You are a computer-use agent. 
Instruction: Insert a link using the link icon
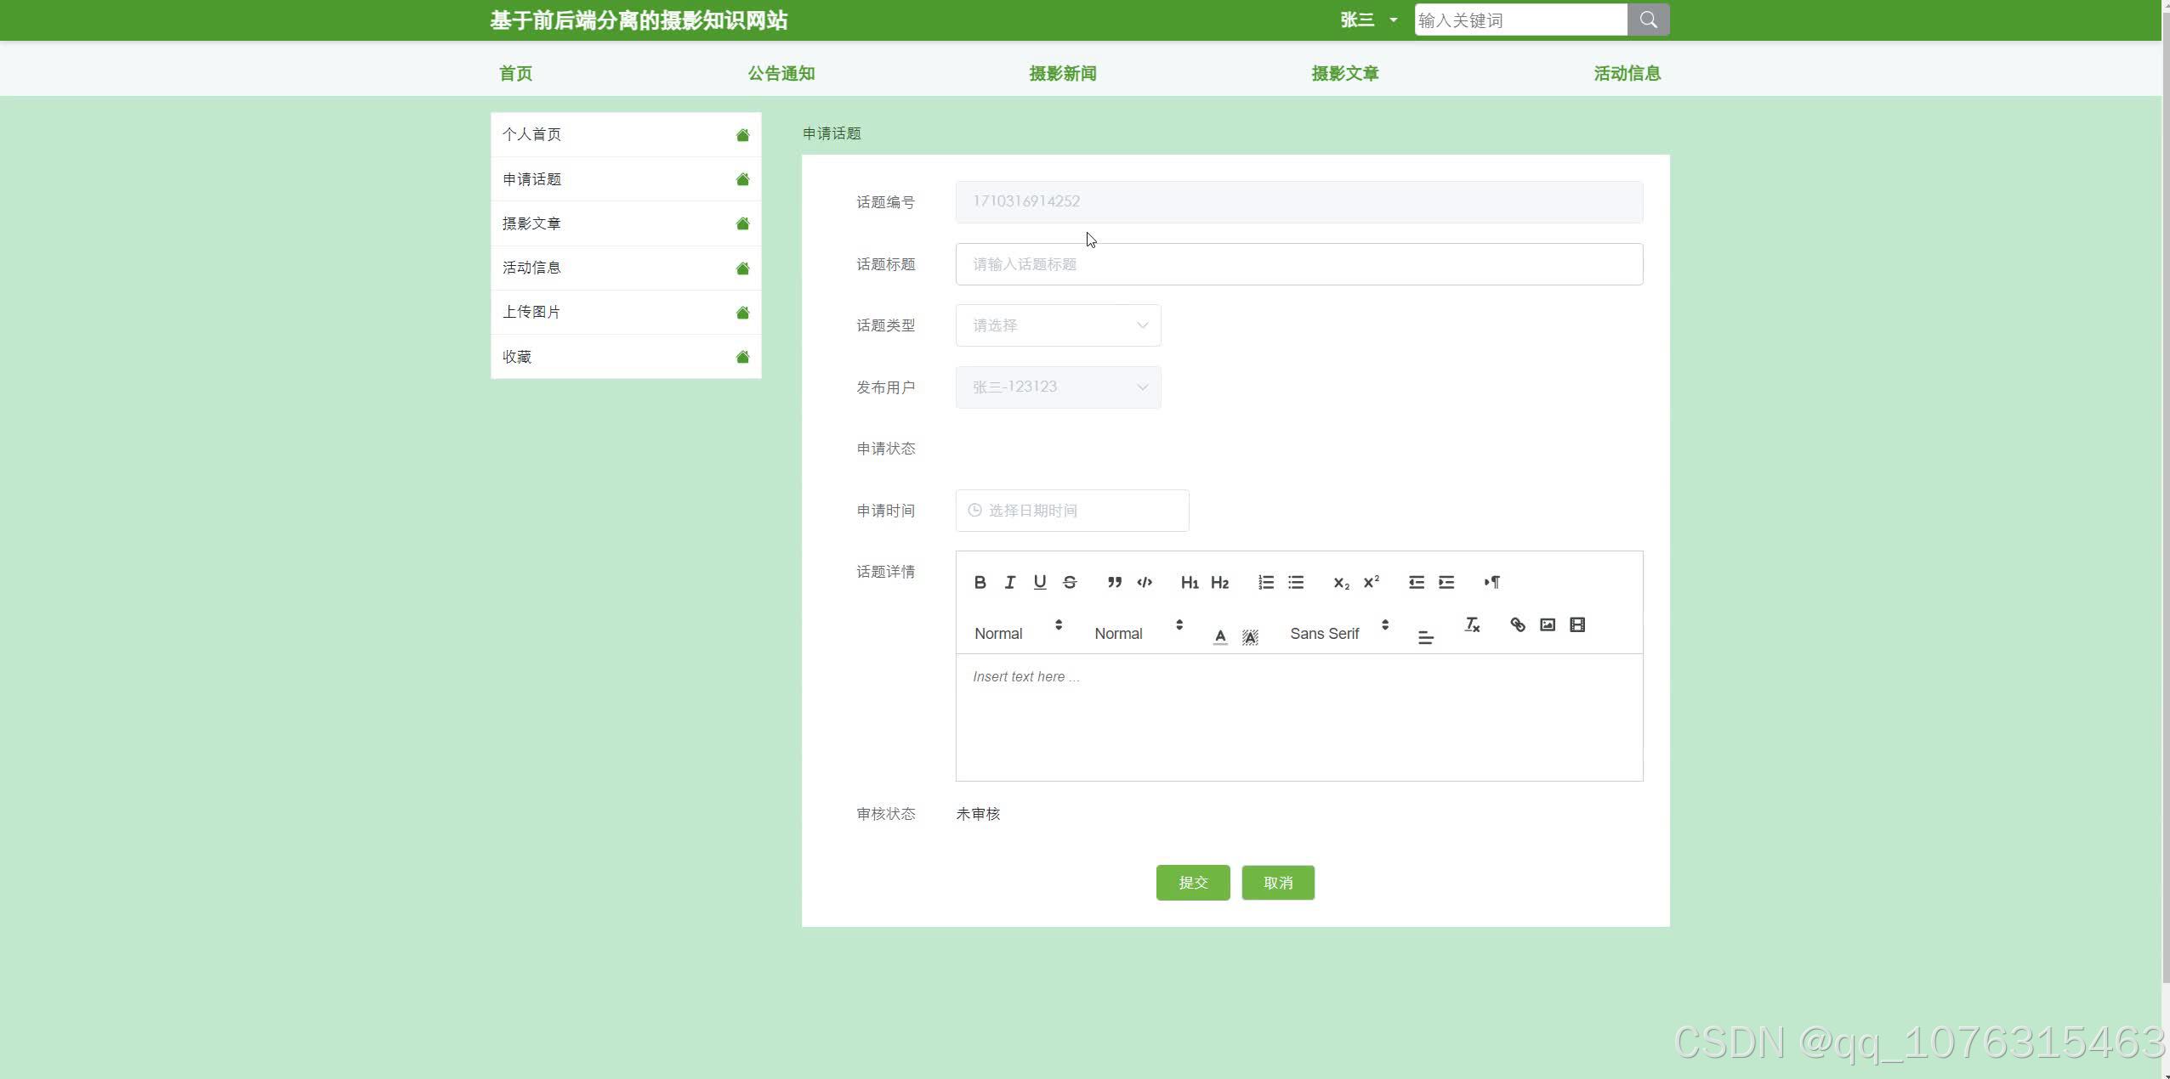tap(1517, 625)
